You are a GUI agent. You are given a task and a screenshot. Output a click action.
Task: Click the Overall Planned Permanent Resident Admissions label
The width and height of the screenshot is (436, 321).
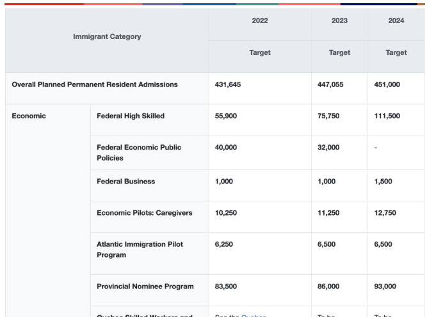(x=95, y=84)
